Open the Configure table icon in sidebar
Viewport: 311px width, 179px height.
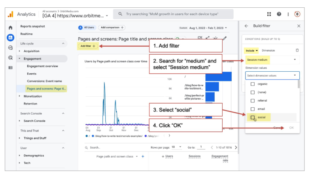pos(11,68)
